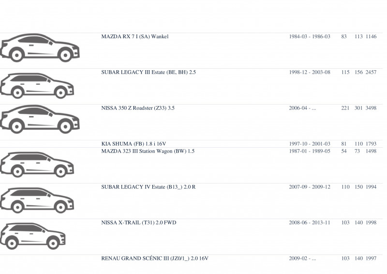Click the SUV icon beside NISSA X-TRAIL

[x=32, y=236]
